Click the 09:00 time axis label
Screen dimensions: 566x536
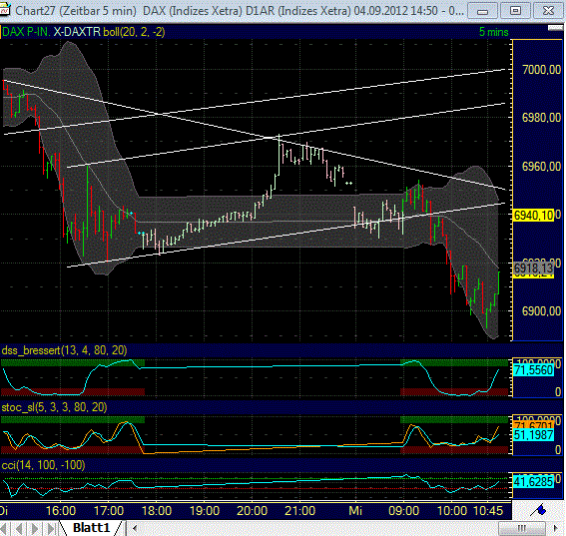(x=403, y=511)
